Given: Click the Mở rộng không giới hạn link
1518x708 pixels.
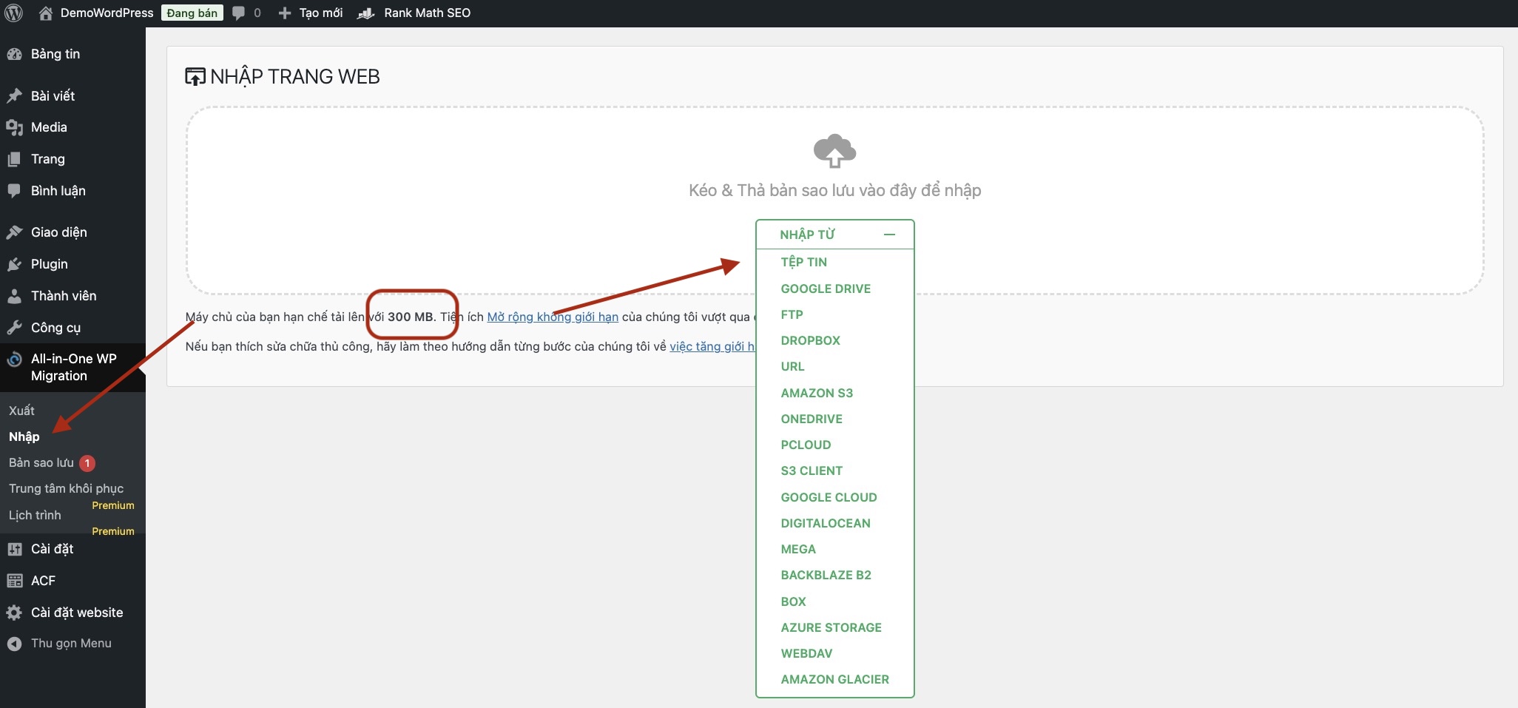Looking at the screenshot, I should point(552,317).
